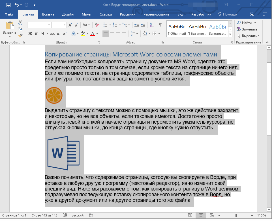
Task: Toggle paragraph marks ¶ display
Action: 160,25
